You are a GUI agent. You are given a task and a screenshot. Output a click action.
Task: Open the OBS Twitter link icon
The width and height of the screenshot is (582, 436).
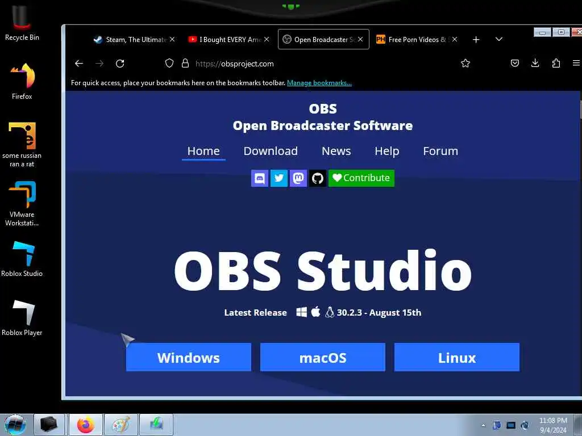point(278,178)
